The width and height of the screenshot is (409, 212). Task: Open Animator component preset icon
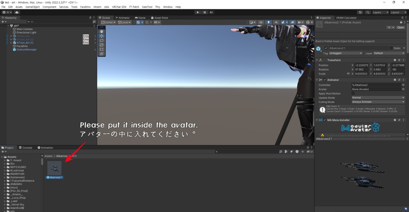click(x=399, y=80)
